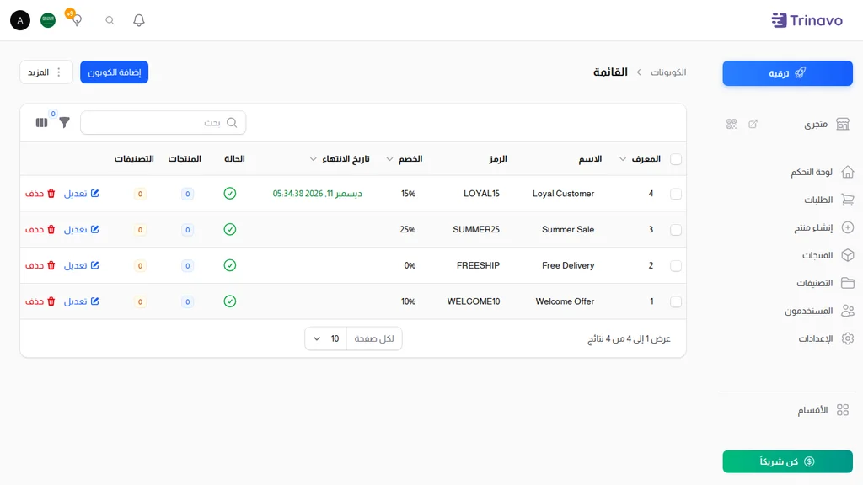Check the Free Delivery row checkbox
This screenshot has height=485, width=863.
click(x=676, y=266)
